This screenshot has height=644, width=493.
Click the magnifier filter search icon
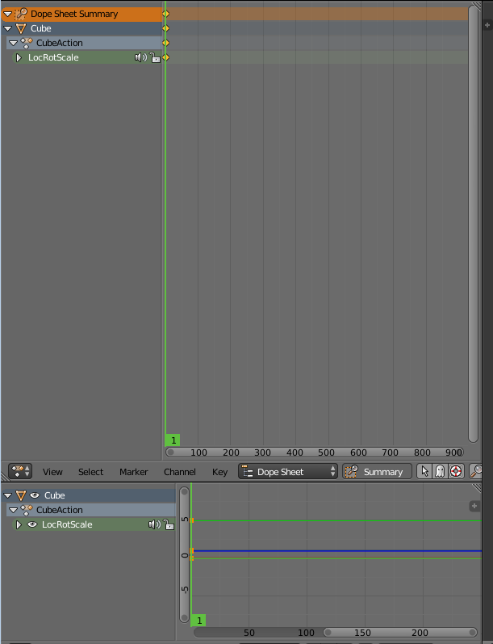(475, 472)
